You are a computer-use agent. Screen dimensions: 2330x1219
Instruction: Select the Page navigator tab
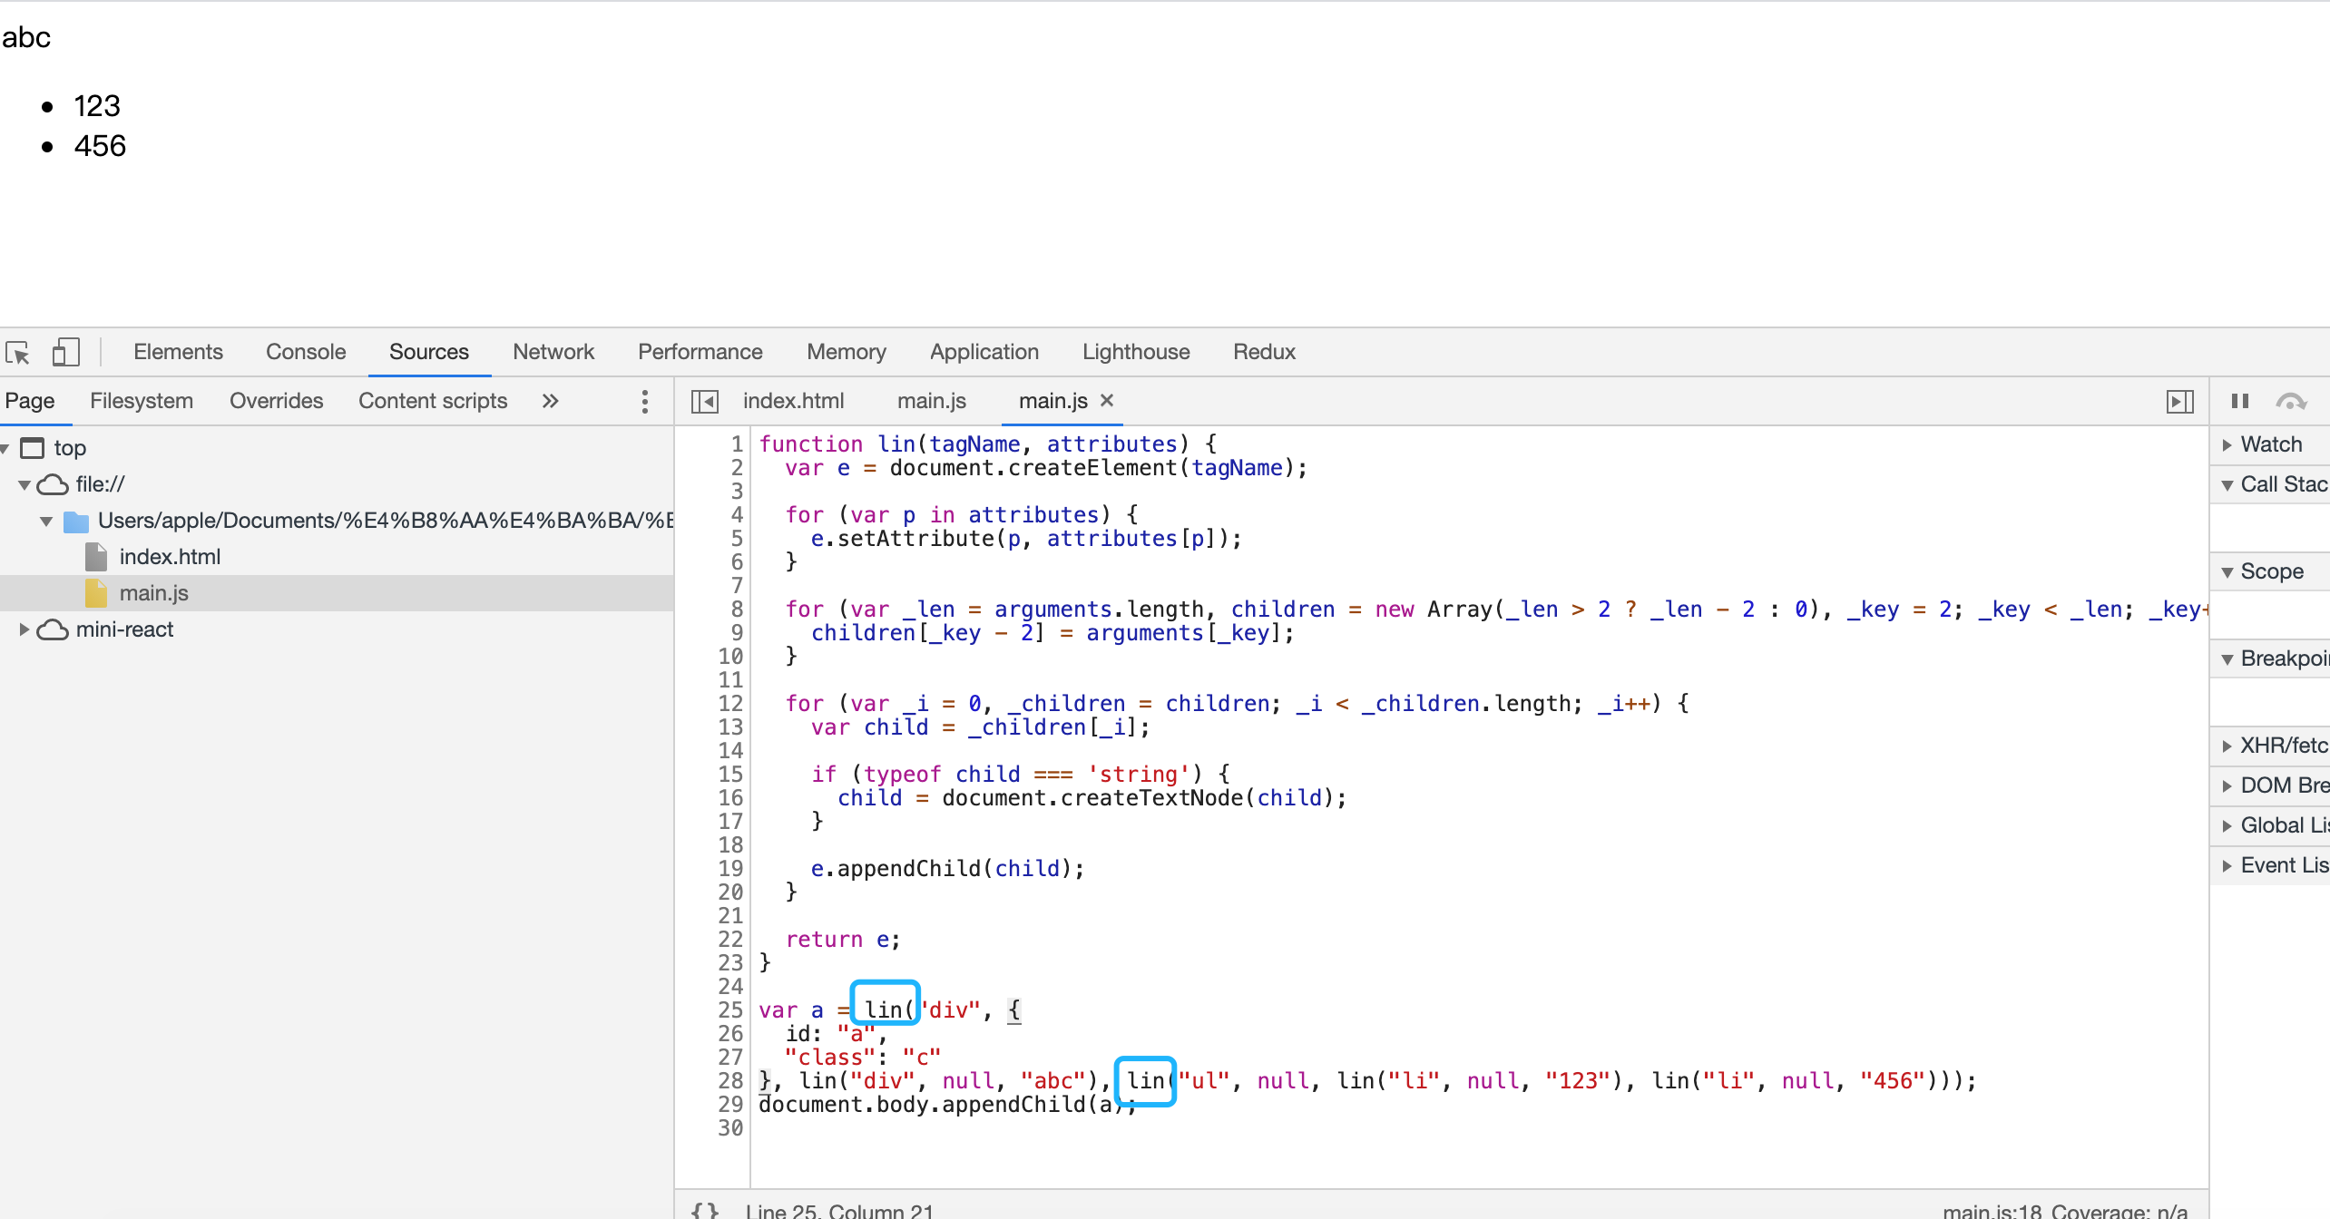pos(30,401)
